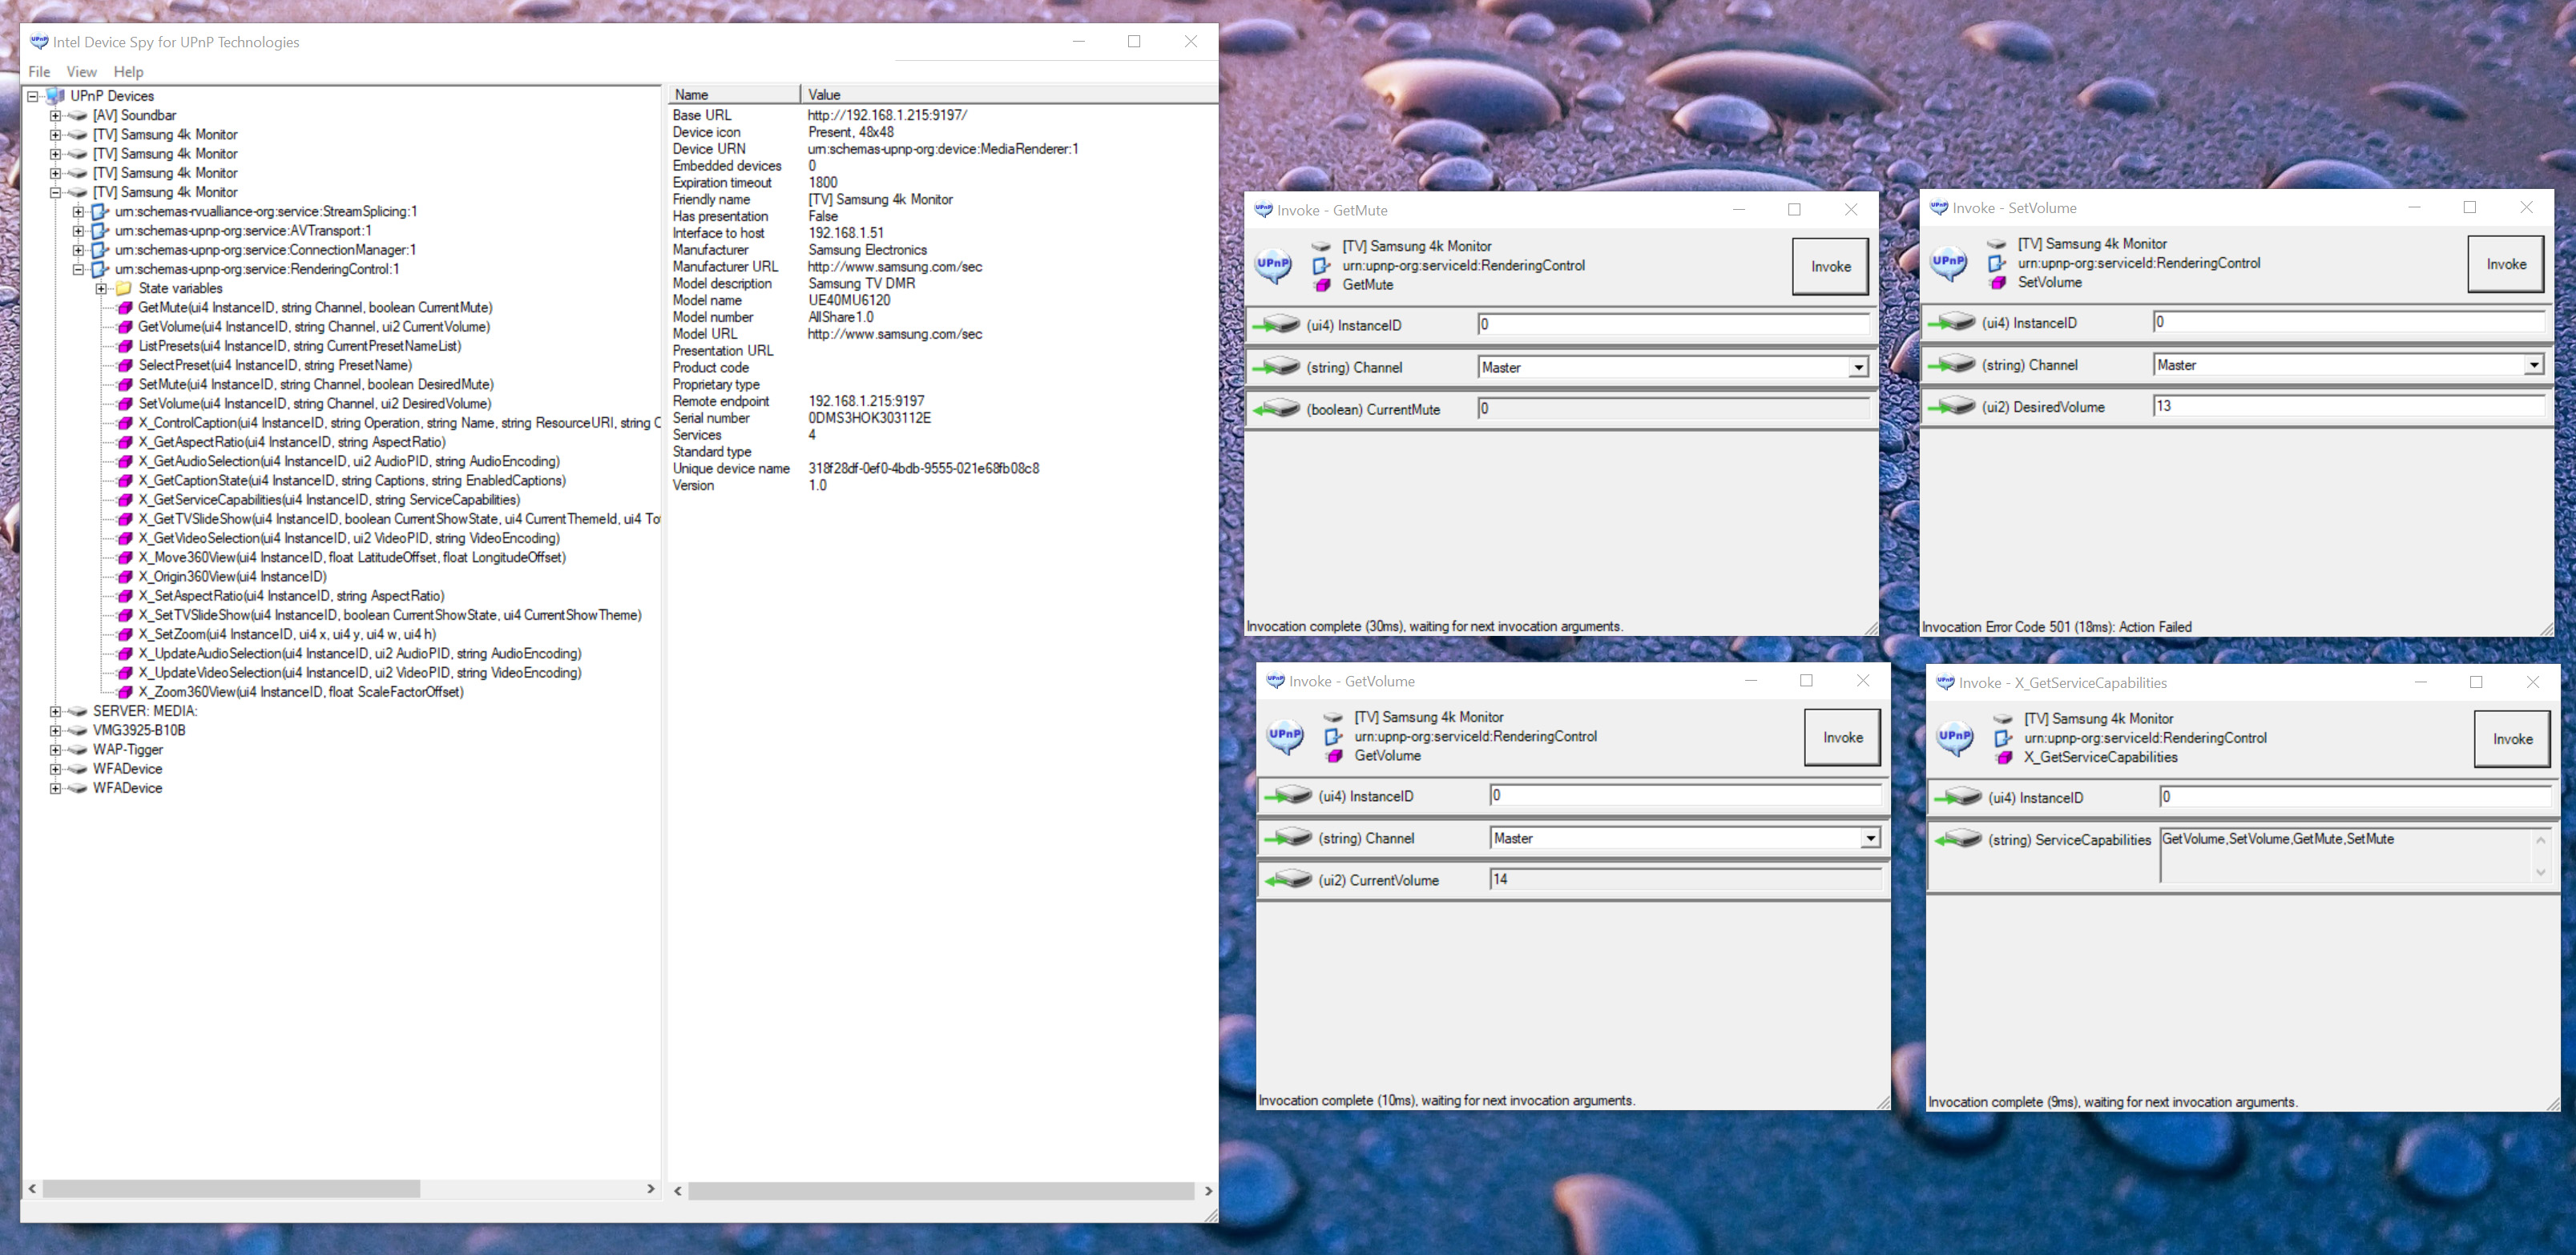Click the [AV] Soundbar device icon
The image size is (2576, 1255).
point(77,116)
